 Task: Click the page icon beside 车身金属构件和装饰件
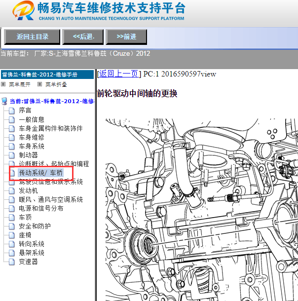click(12, 128)
